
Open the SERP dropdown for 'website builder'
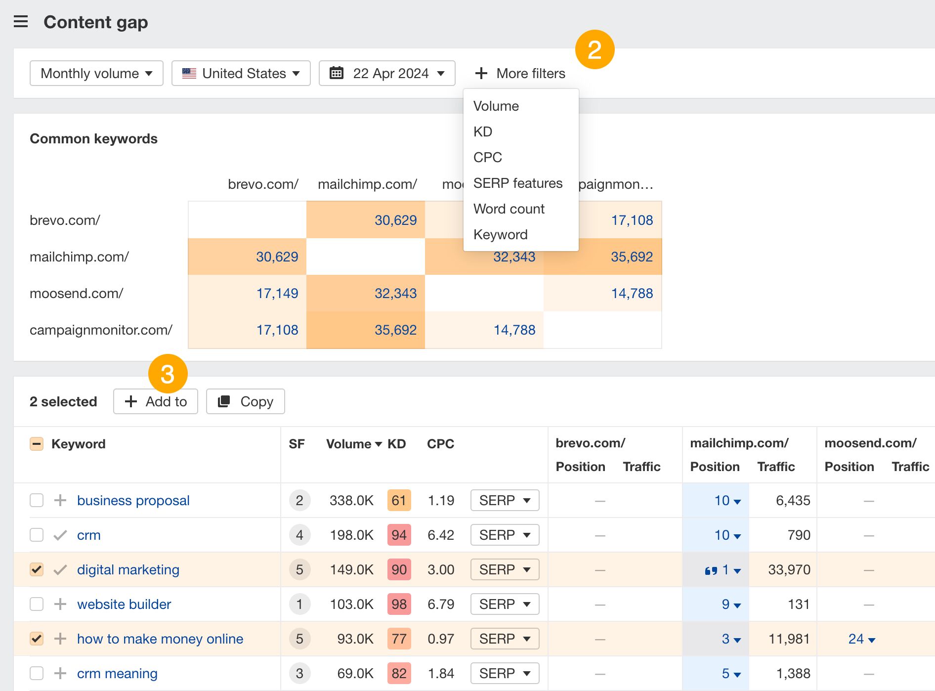click(504, 604)
